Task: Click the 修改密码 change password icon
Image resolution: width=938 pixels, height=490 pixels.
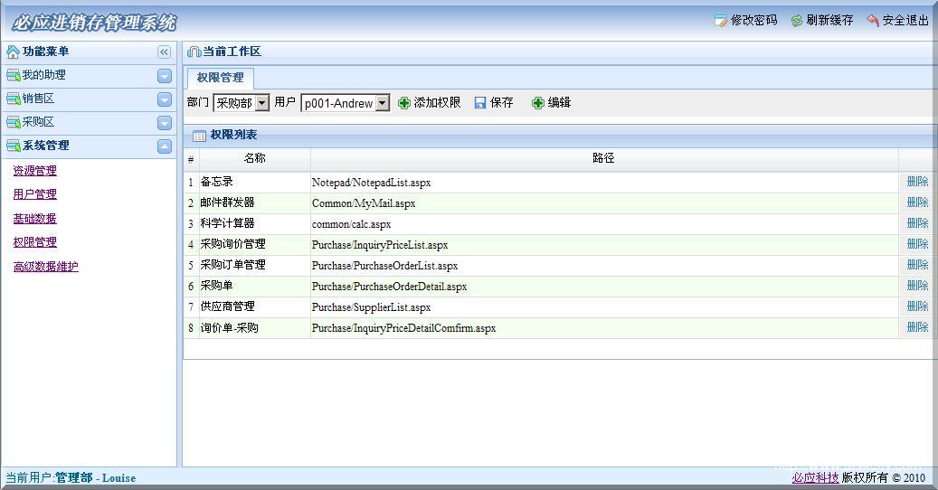Action: tap(720, 20)
